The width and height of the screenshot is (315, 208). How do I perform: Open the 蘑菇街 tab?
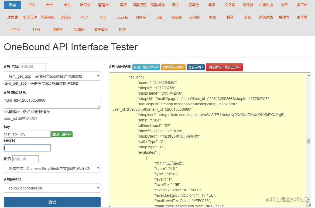pos(103,5)
